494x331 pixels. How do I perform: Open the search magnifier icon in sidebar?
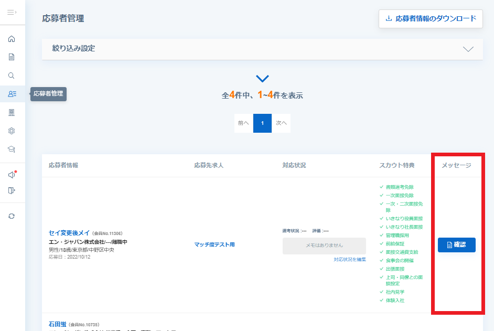click(x=12, y=76)
